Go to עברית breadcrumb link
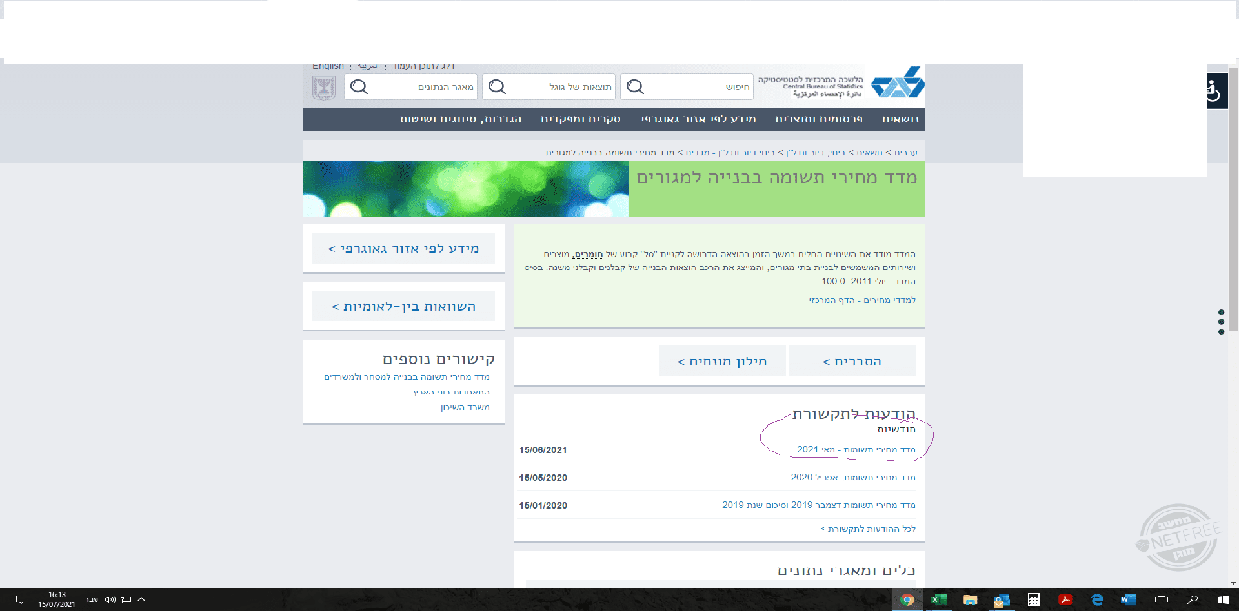Image resolution: width=1239 pixels, height=611 pixels. (905, 153)
